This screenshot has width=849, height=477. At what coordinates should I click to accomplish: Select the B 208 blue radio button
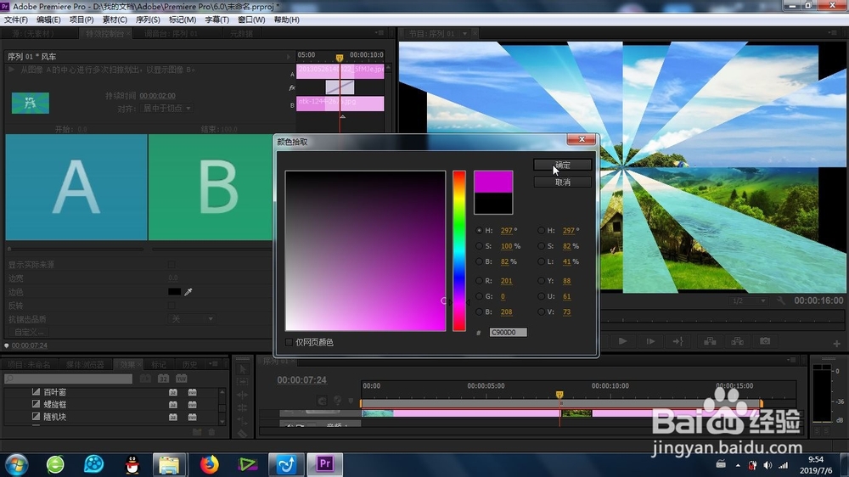pyautogui.click(x=479, y=312)
